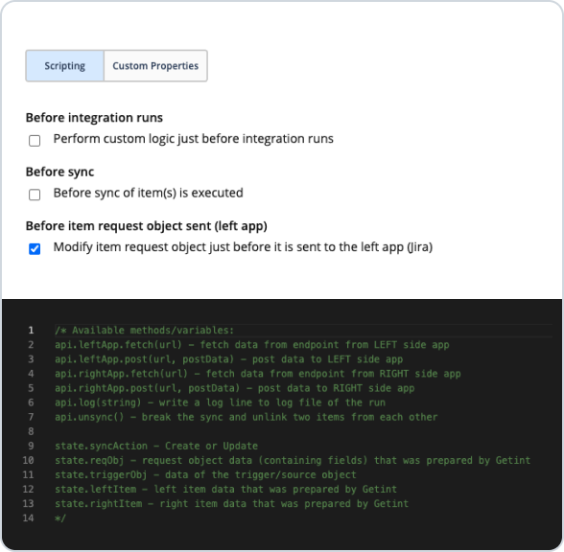This screenshot has width=564, height=552.
Task: Tick the Before sync of item(s) checkbox
Action: click(35, 195)
